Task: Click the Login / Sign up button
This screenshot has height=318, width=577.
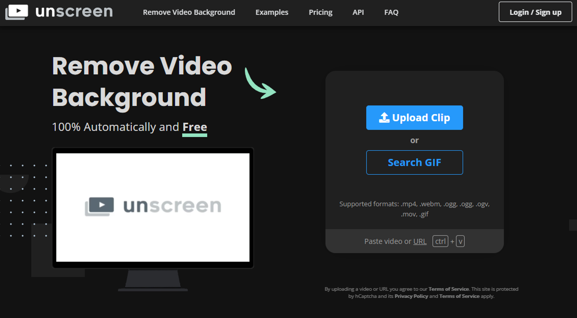Action: (535, 12)
